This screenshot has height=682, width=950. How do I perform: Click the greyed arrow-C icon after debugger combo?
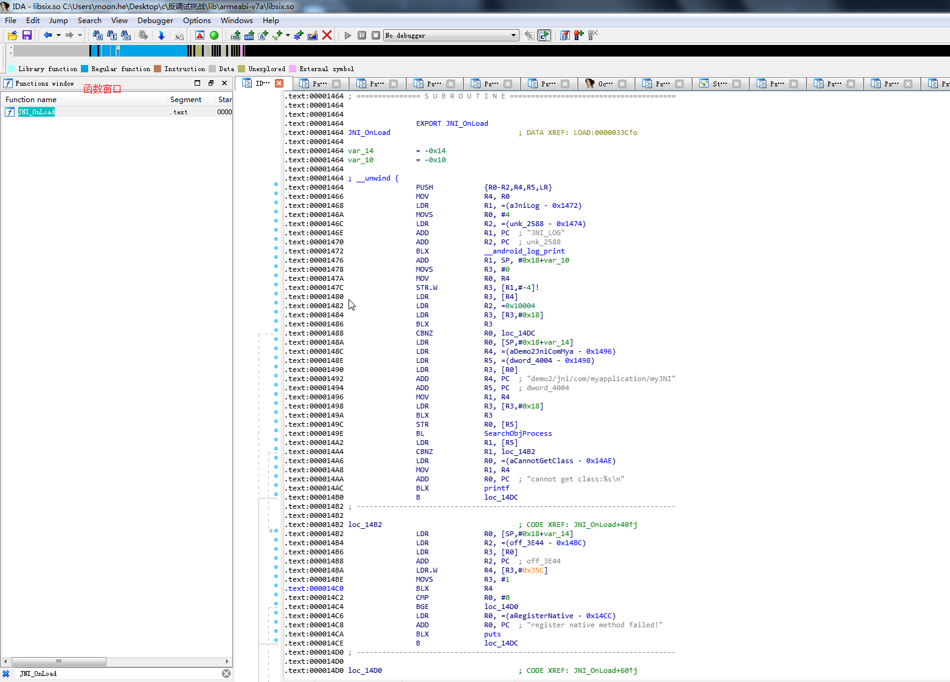tap(530, 35)
